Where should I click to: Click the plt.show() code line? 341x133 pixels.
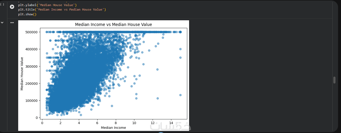tap(27, 14)
